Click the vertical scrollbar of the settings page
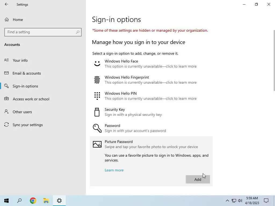This screenshot has width=275, height=206. point(274,60)
